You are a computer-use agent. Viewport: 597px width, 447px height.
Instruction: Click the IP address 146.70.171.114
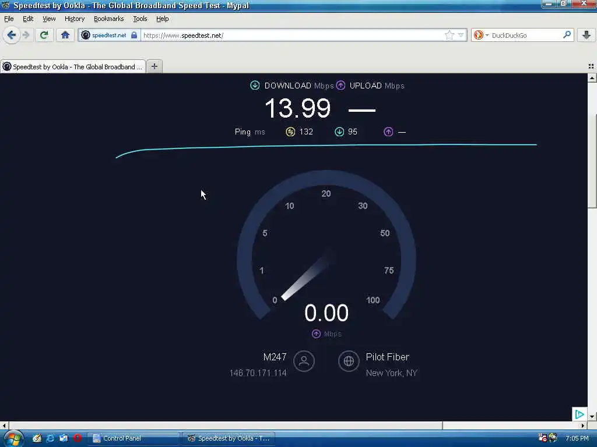tap(258, 373)
